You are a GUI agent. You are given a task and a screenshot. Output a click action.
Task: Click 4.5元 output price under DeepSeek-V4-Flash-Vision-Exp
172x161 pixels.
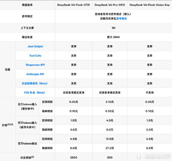click(x=150, y=139)
